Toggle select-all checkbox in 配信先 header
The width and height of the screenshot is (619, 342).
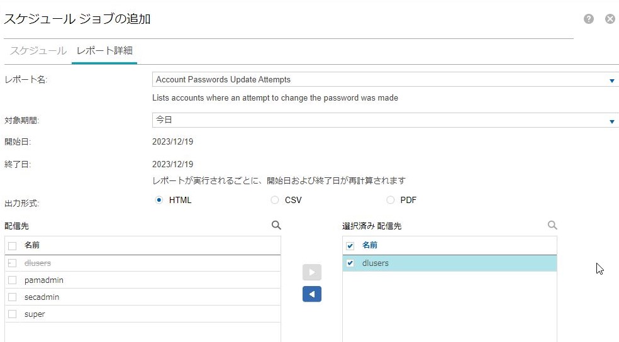click(13, 245)
